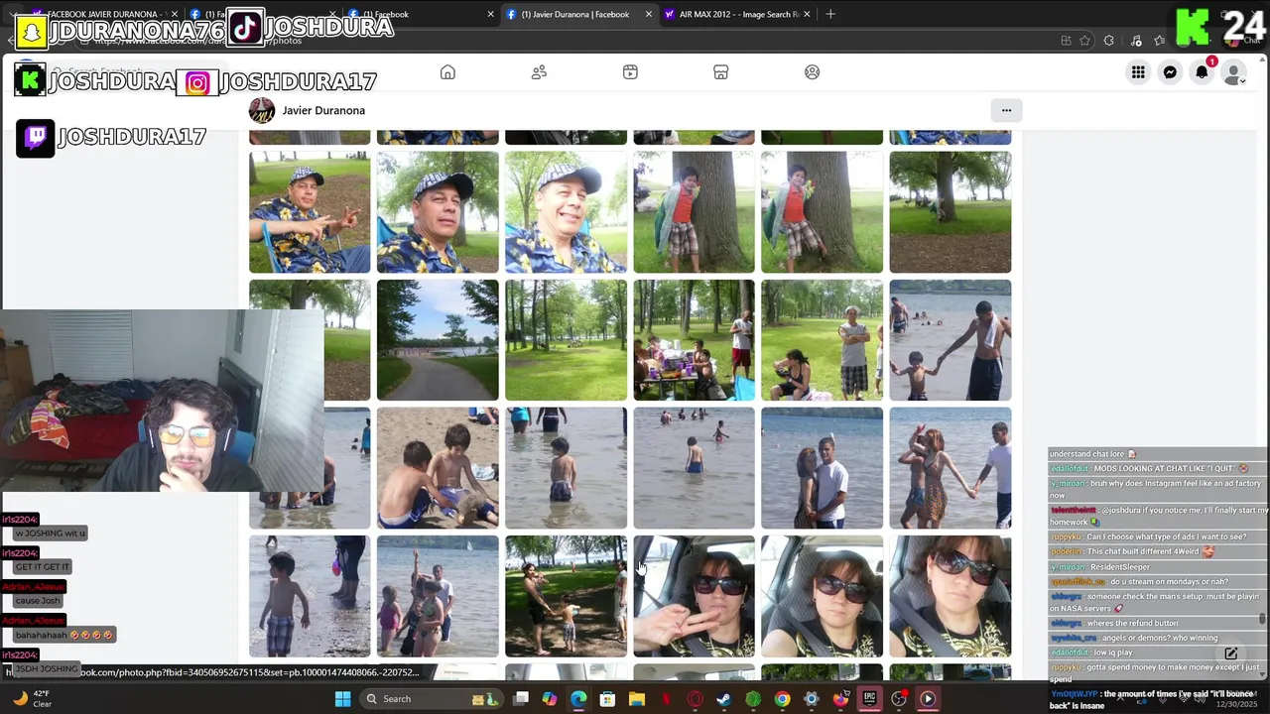This screenshot has height=714, width=1270.
Task: Close the AIR MAX 2012 tab
Action: click(807, 14)
